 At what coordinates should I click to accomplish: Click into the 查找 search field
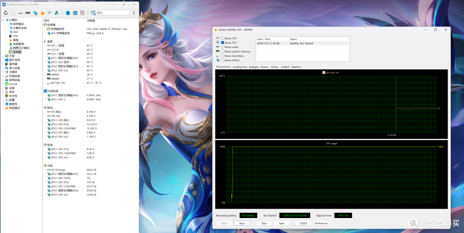click(x=113, y=13)
